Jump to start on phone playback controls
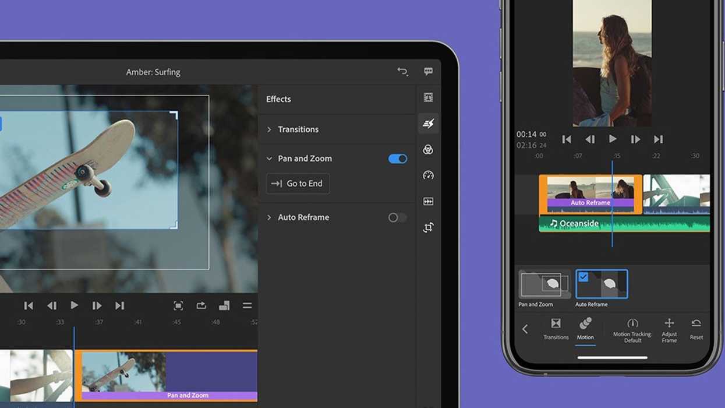Image resolution: width=725 pixels, height=408 pixels. [566, 139]
